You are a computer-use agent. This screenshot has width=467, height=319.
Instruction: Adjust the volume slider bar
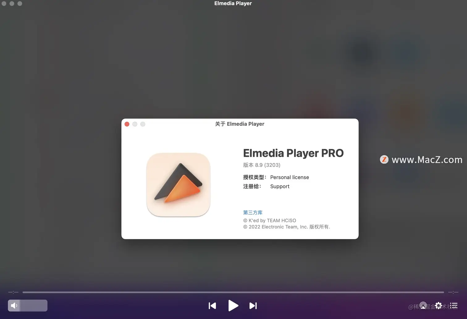(x=27, y=305)
